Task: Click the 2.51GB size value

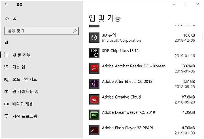Action: coord(189,82)
